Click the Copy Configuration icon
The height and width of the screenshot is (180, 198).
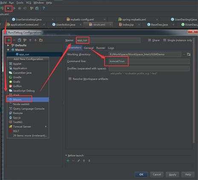pos(19,40)
